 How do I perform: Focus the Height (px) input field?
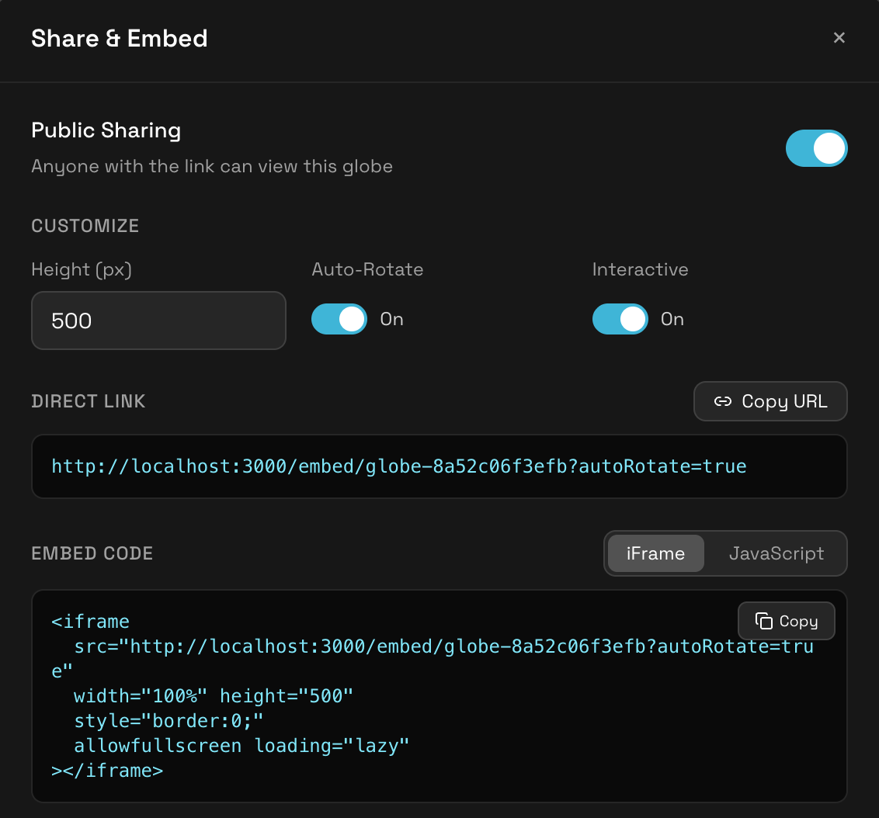point(158,321)
